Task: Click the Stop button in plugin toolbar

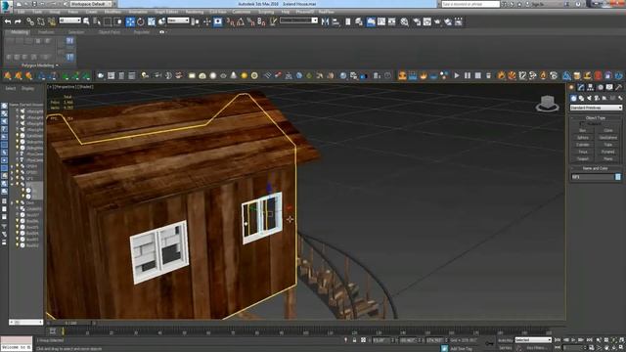Action: [478, 75]
